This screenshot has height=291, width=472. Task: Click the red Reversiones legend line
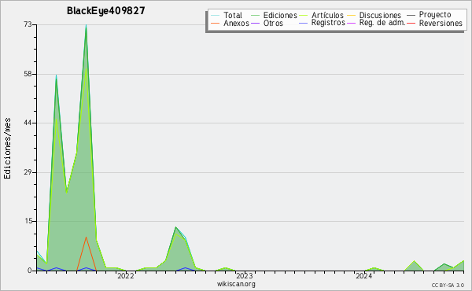point(411,23)
